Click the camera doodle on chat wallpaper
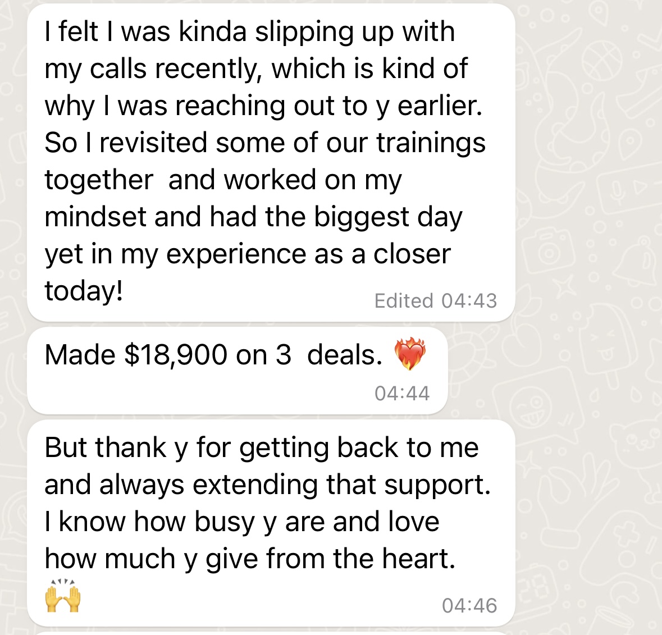The width and height of the screenshot is (662, 635). coord(548,250)
